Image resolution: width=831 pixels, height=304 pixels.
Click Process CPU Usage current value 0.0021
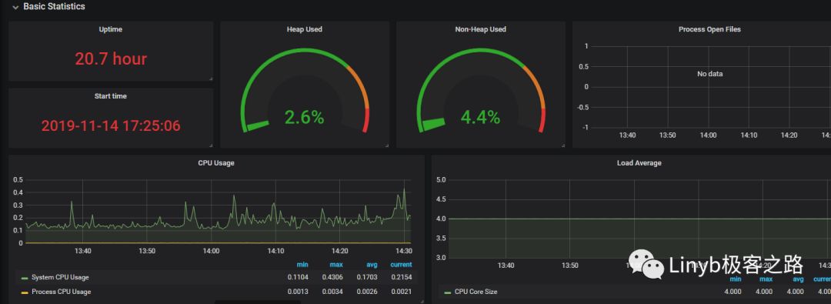401,292
